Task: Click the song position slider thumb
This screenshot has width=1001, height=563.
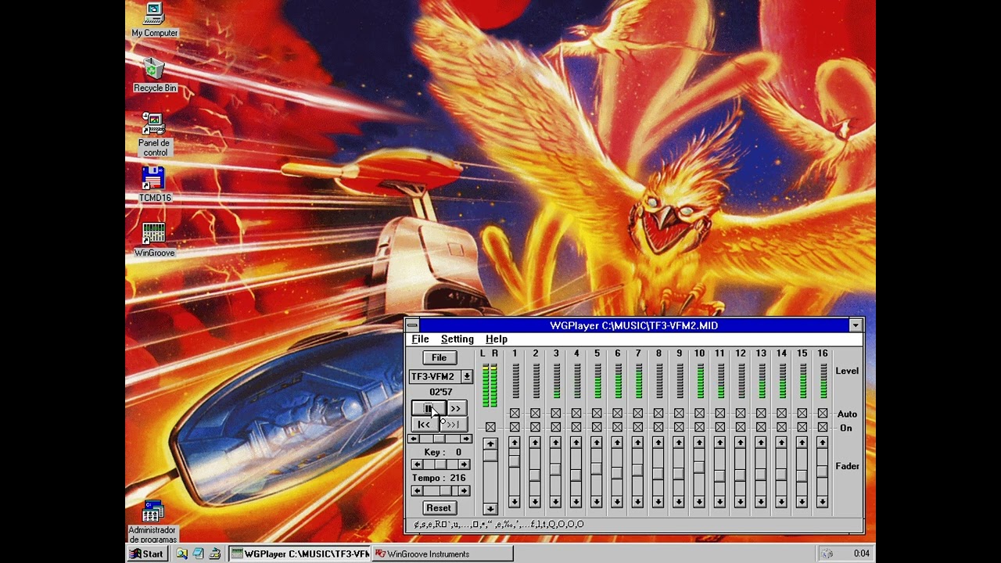Action: point(438,439)
